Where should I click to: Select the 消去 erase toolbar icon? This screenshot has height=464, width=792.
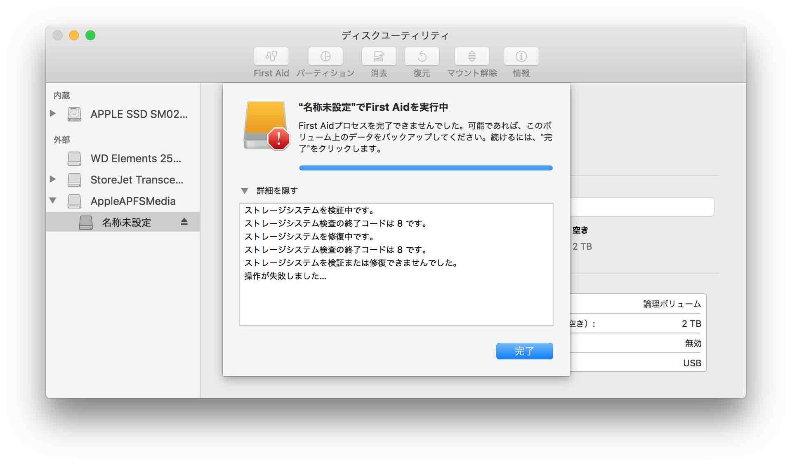(379, 56)
